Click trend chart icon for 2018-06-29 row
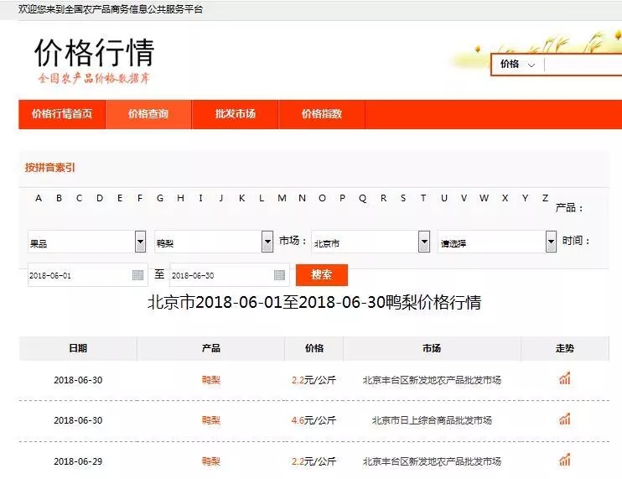This screenshot has width=622, height=479. [x=564, y=461]
